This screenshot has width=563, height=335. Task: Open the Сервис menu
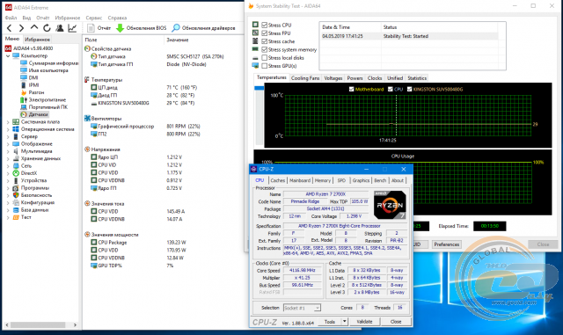tap(94, 18)
